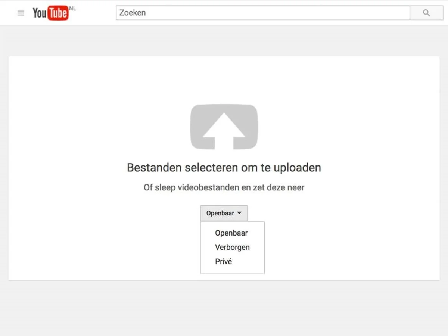Select Openbaar in the privacy list
Screen dimensions: 448x336
pyautogui.click(x=231, y=233)
